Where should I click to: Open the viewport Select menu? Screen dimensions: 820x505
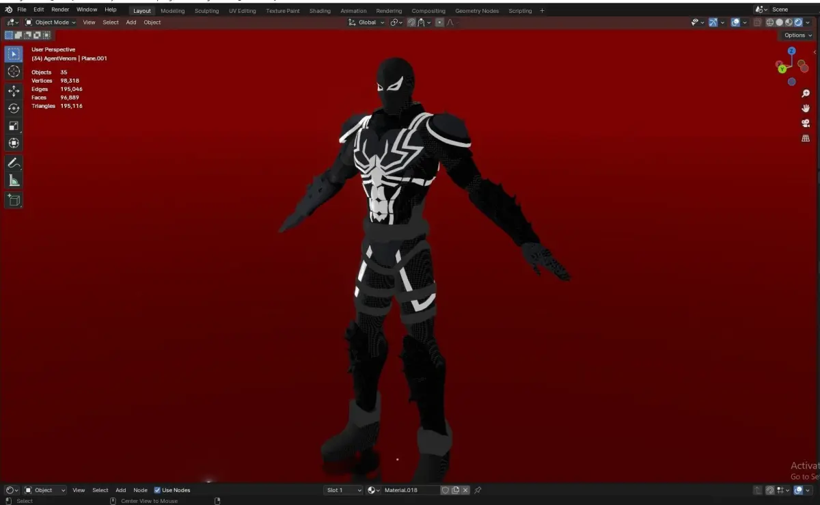point(111,23)
